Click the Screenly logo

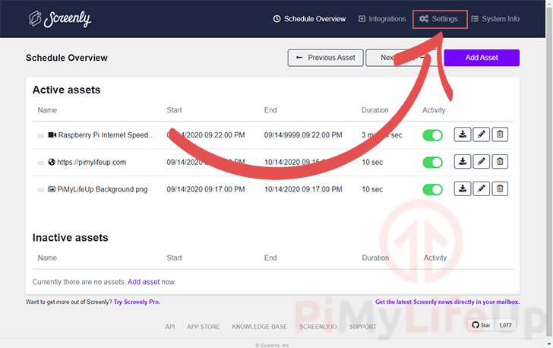click(x=60, y=19)
